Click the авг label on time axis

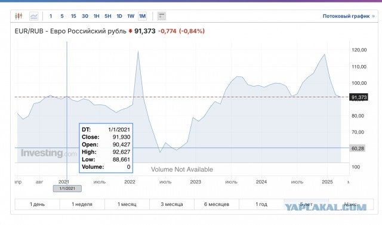[x=39, y=182]
